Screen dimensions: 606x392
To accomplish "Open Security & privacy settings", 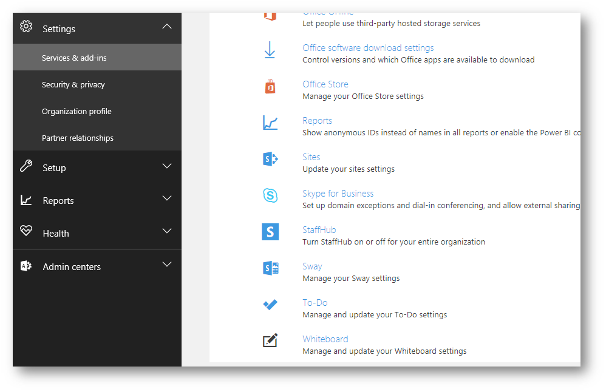I will tap(97, 84).
